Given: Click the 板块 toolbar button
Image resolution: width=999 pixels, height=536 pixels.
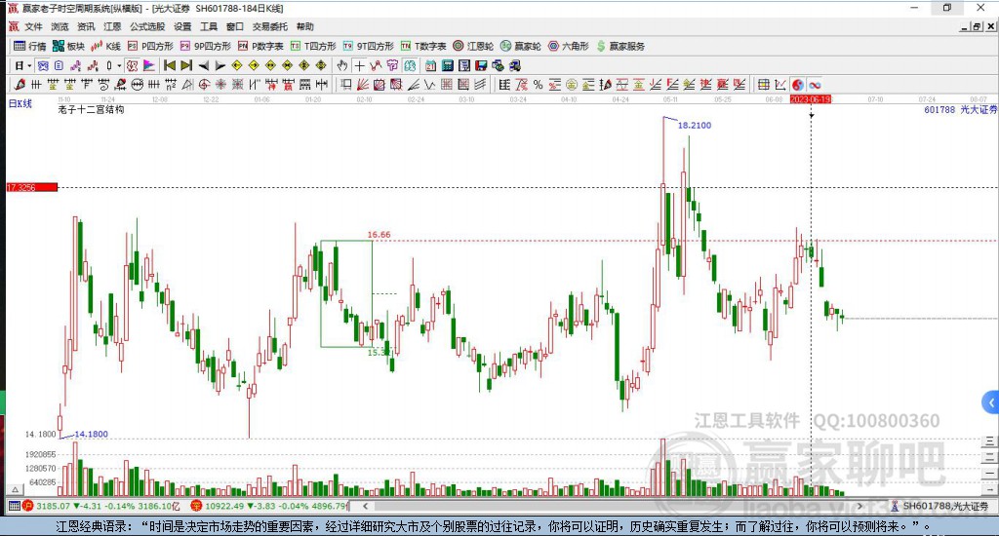Looking at the screenshot, I should pyautogui.click(x=68, y=46).
